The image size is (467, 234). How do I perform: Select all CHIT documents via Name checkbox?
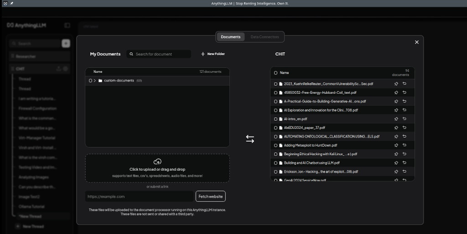point(275,73)
